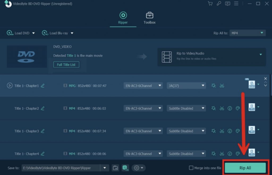The width and height of the screenshot is (272, 175).
Task: Enable the Merge into one file checkbox
Action: [191, 168]
